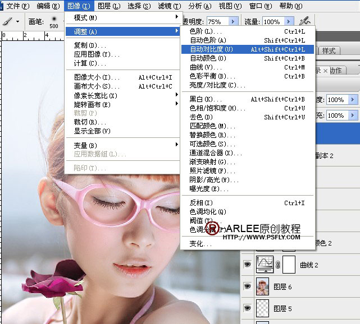360x324 pixels.
Task: Select 通道混合器(X)... adjustment
Action: point(248,153)
